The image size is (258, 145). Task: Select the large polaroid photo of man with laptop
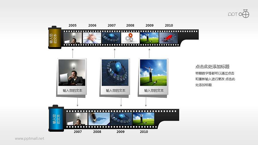(x=72, y=72)
